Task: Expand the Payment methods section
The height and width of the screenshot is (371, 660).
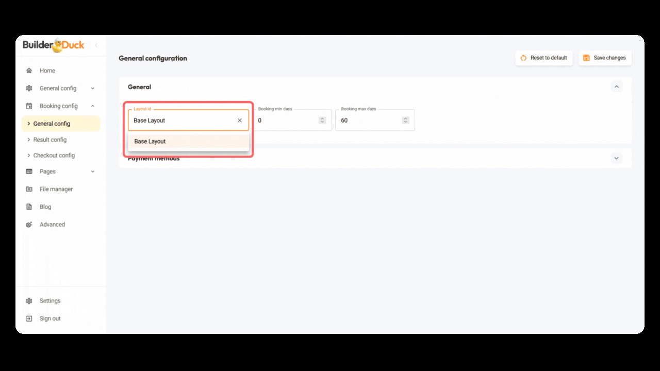Action: pyautogui.click(x=616, y=158)
